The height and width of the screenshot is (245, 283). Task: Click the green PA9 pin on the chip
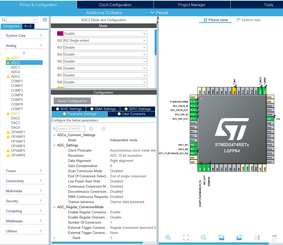click(x=270, y=119)
